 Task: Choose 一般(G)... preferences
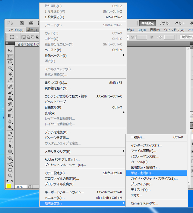[157, 137]
